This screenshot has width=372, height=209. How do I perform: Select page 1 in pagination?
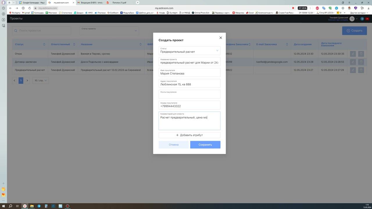(21, 80)
